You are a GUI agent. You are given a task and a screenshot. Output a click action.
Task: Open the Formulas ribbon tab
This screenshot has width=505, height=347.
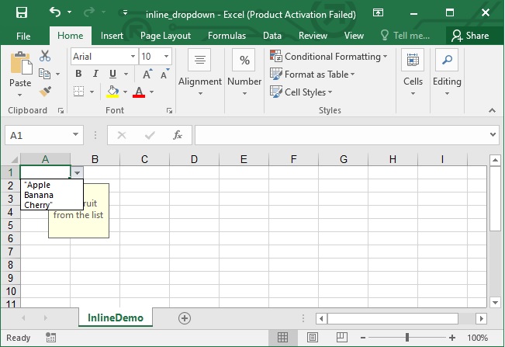[x=227, y=36]
